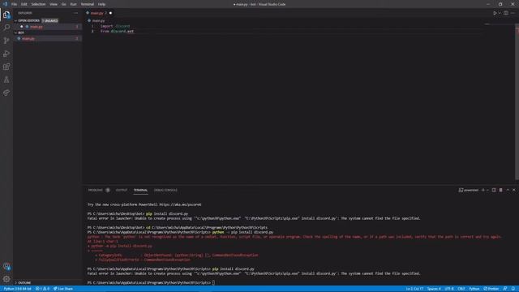Image resolution: width=519 pixels, height=292 pixels.
Task: Run the Python file with the play icon
Action: 495,13
